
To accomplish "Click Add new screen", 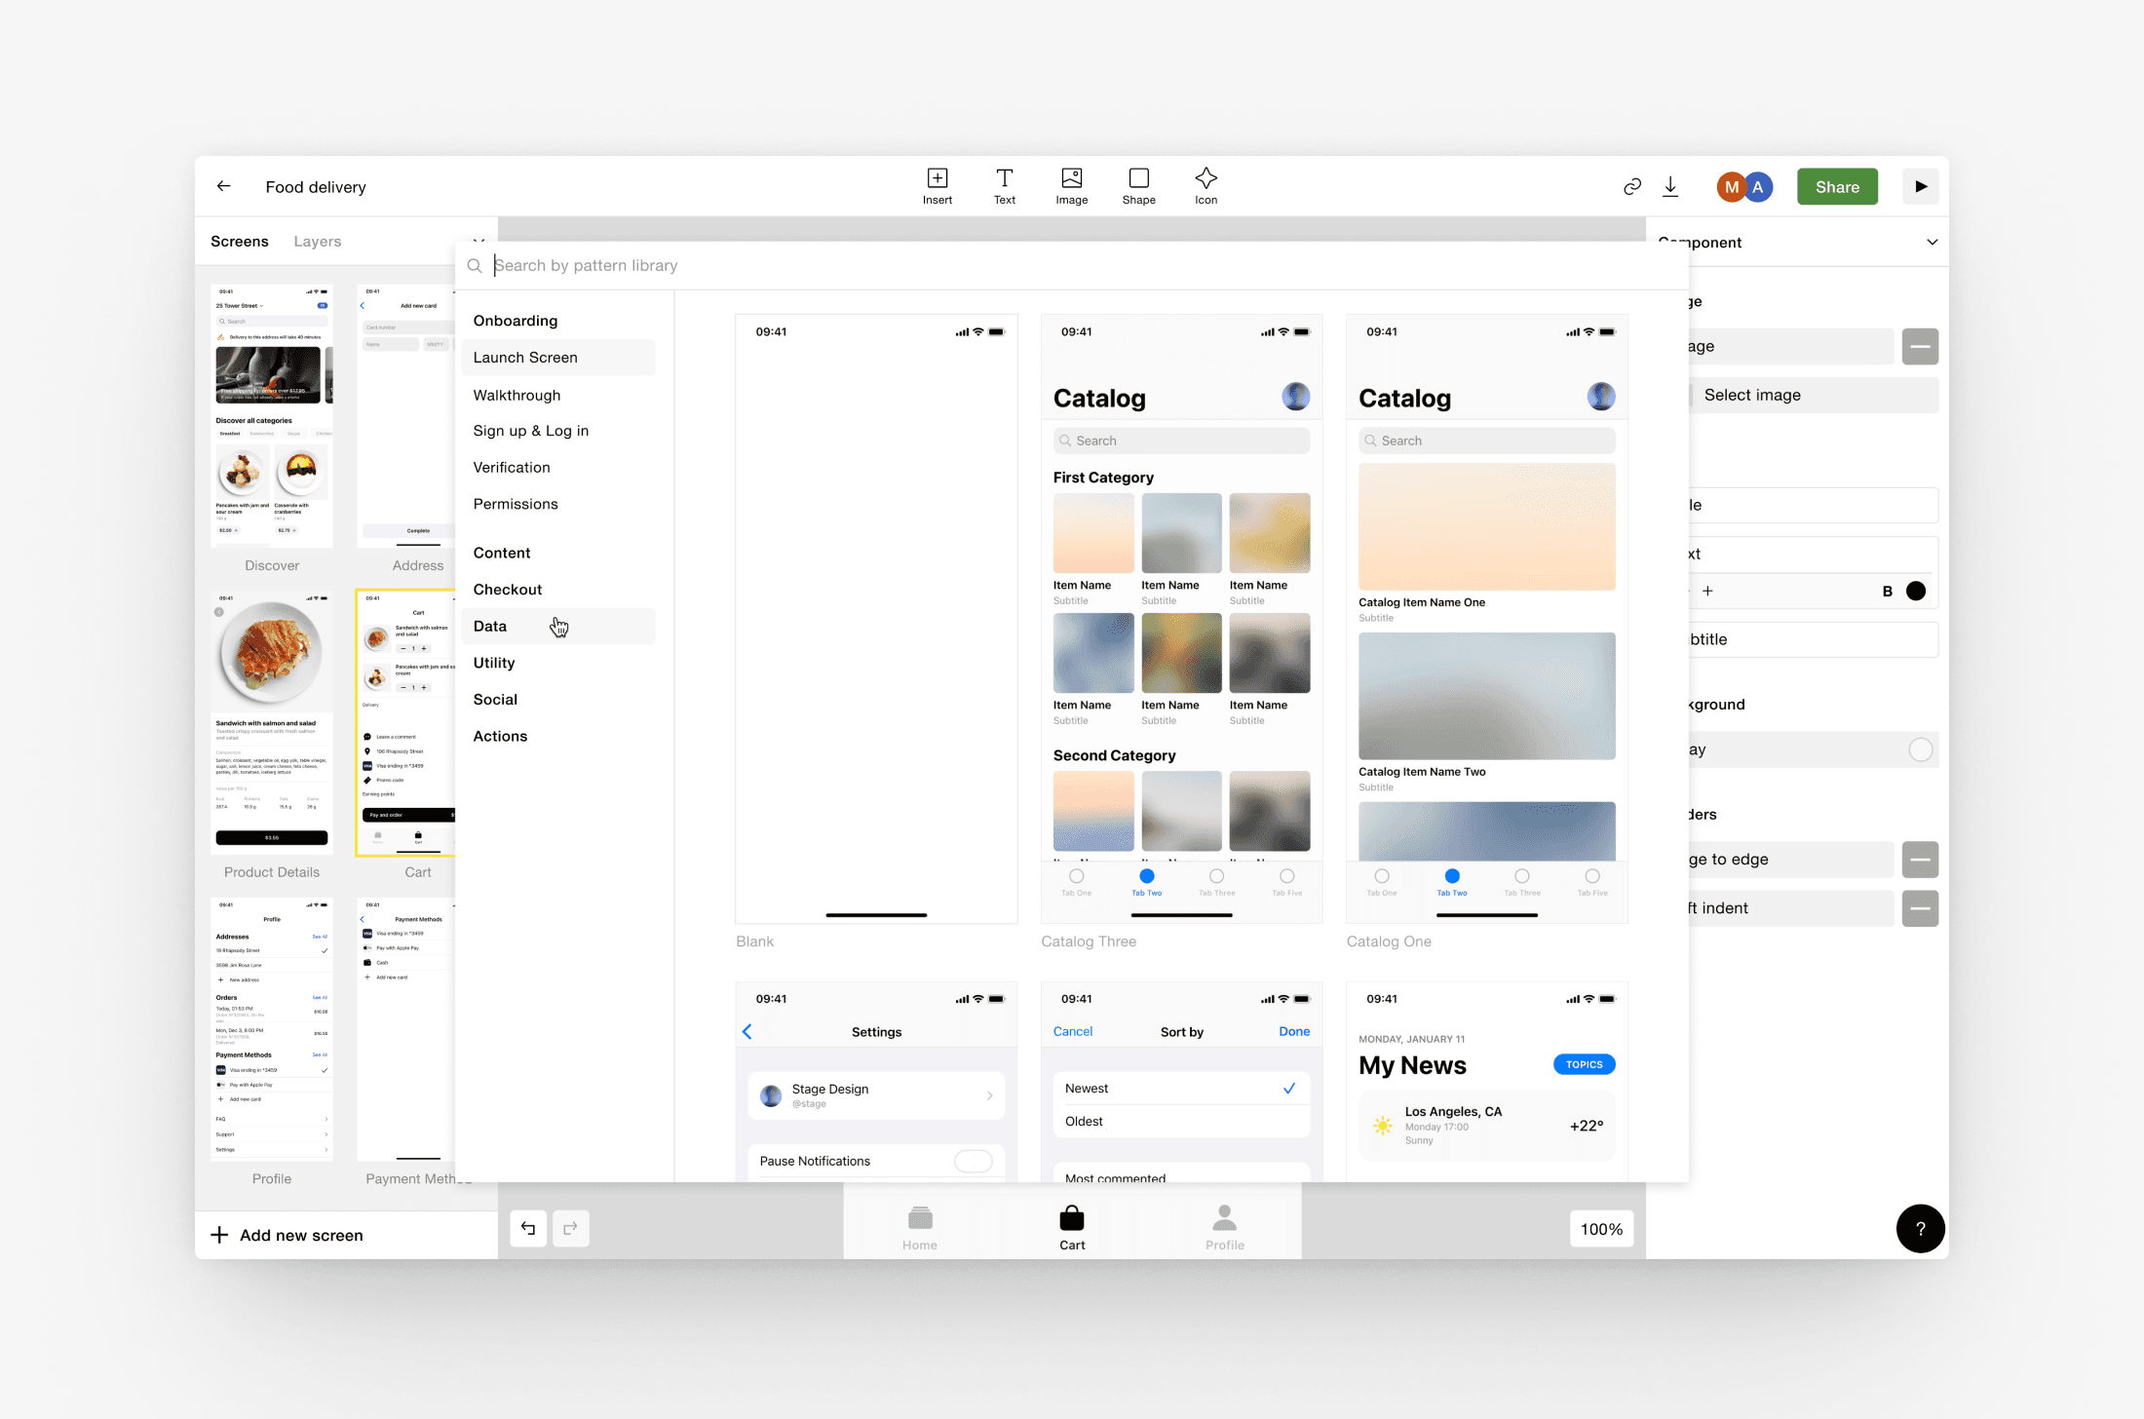I will 287,1235.
